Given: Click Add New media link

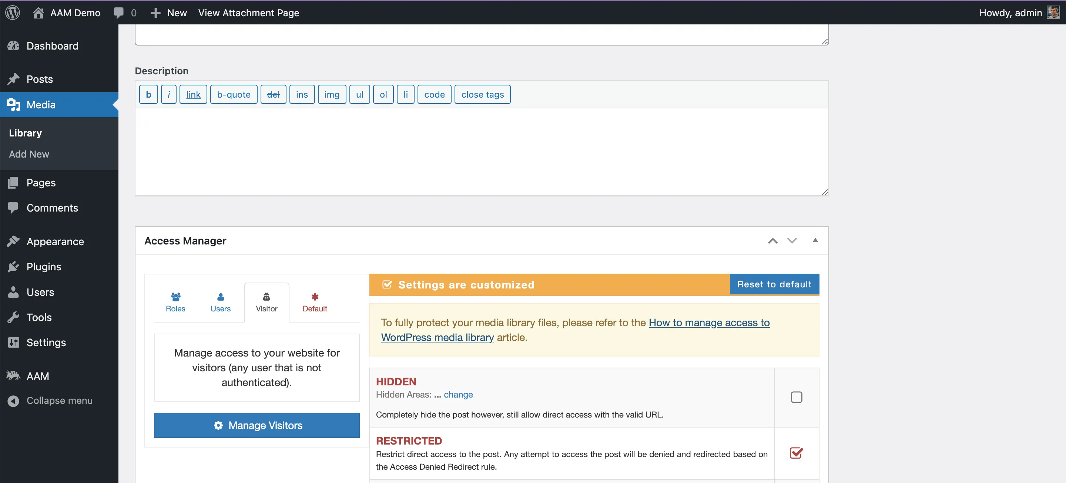Looking at the screenshot, I should click(29, 154).
